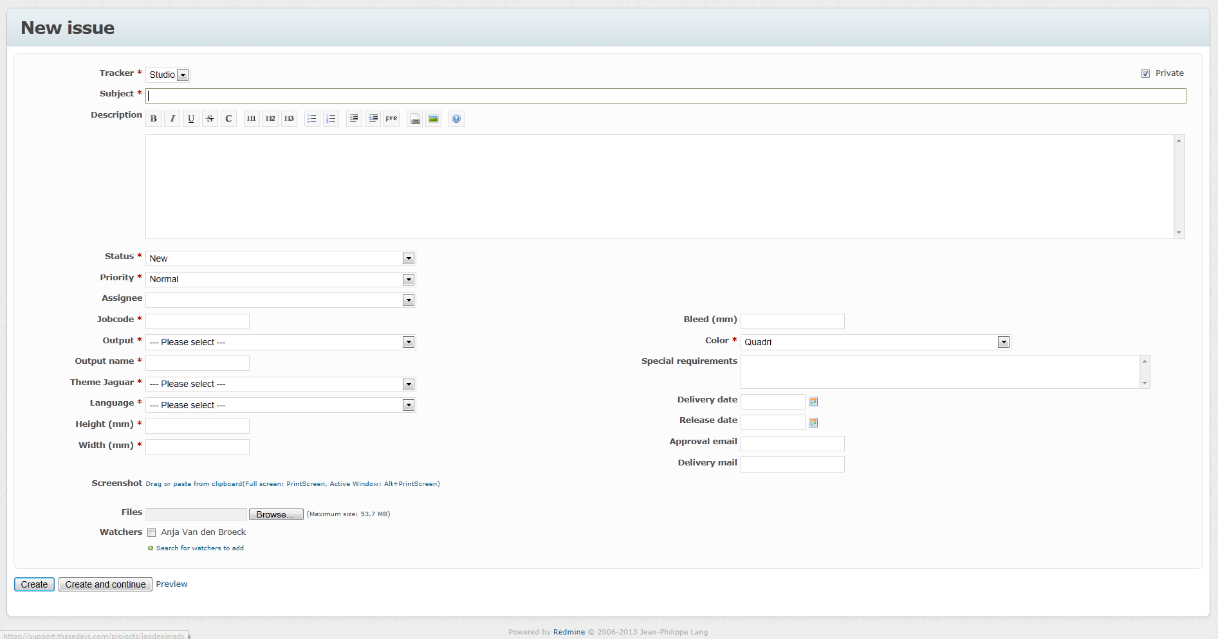Insert unordered bullet list in description

pyautogui.click(x=312, y=119)
